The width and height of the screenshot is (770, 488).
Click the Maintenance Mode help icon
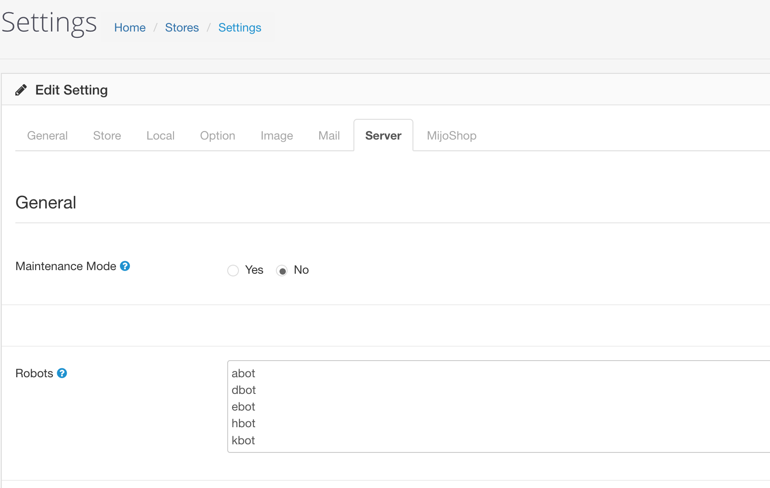125,266
